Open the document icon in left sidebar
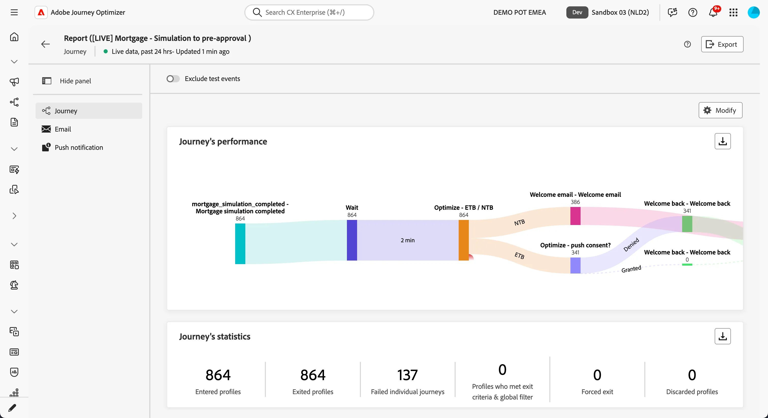 tap(14, 122)
